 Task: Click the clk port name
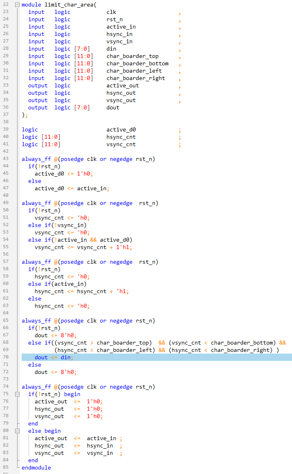coord(111,12)
